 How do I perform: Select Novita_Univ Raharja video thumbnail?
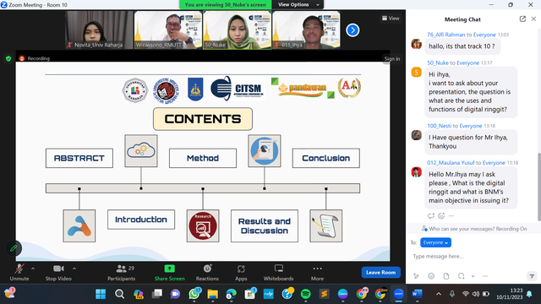(99, 30)
